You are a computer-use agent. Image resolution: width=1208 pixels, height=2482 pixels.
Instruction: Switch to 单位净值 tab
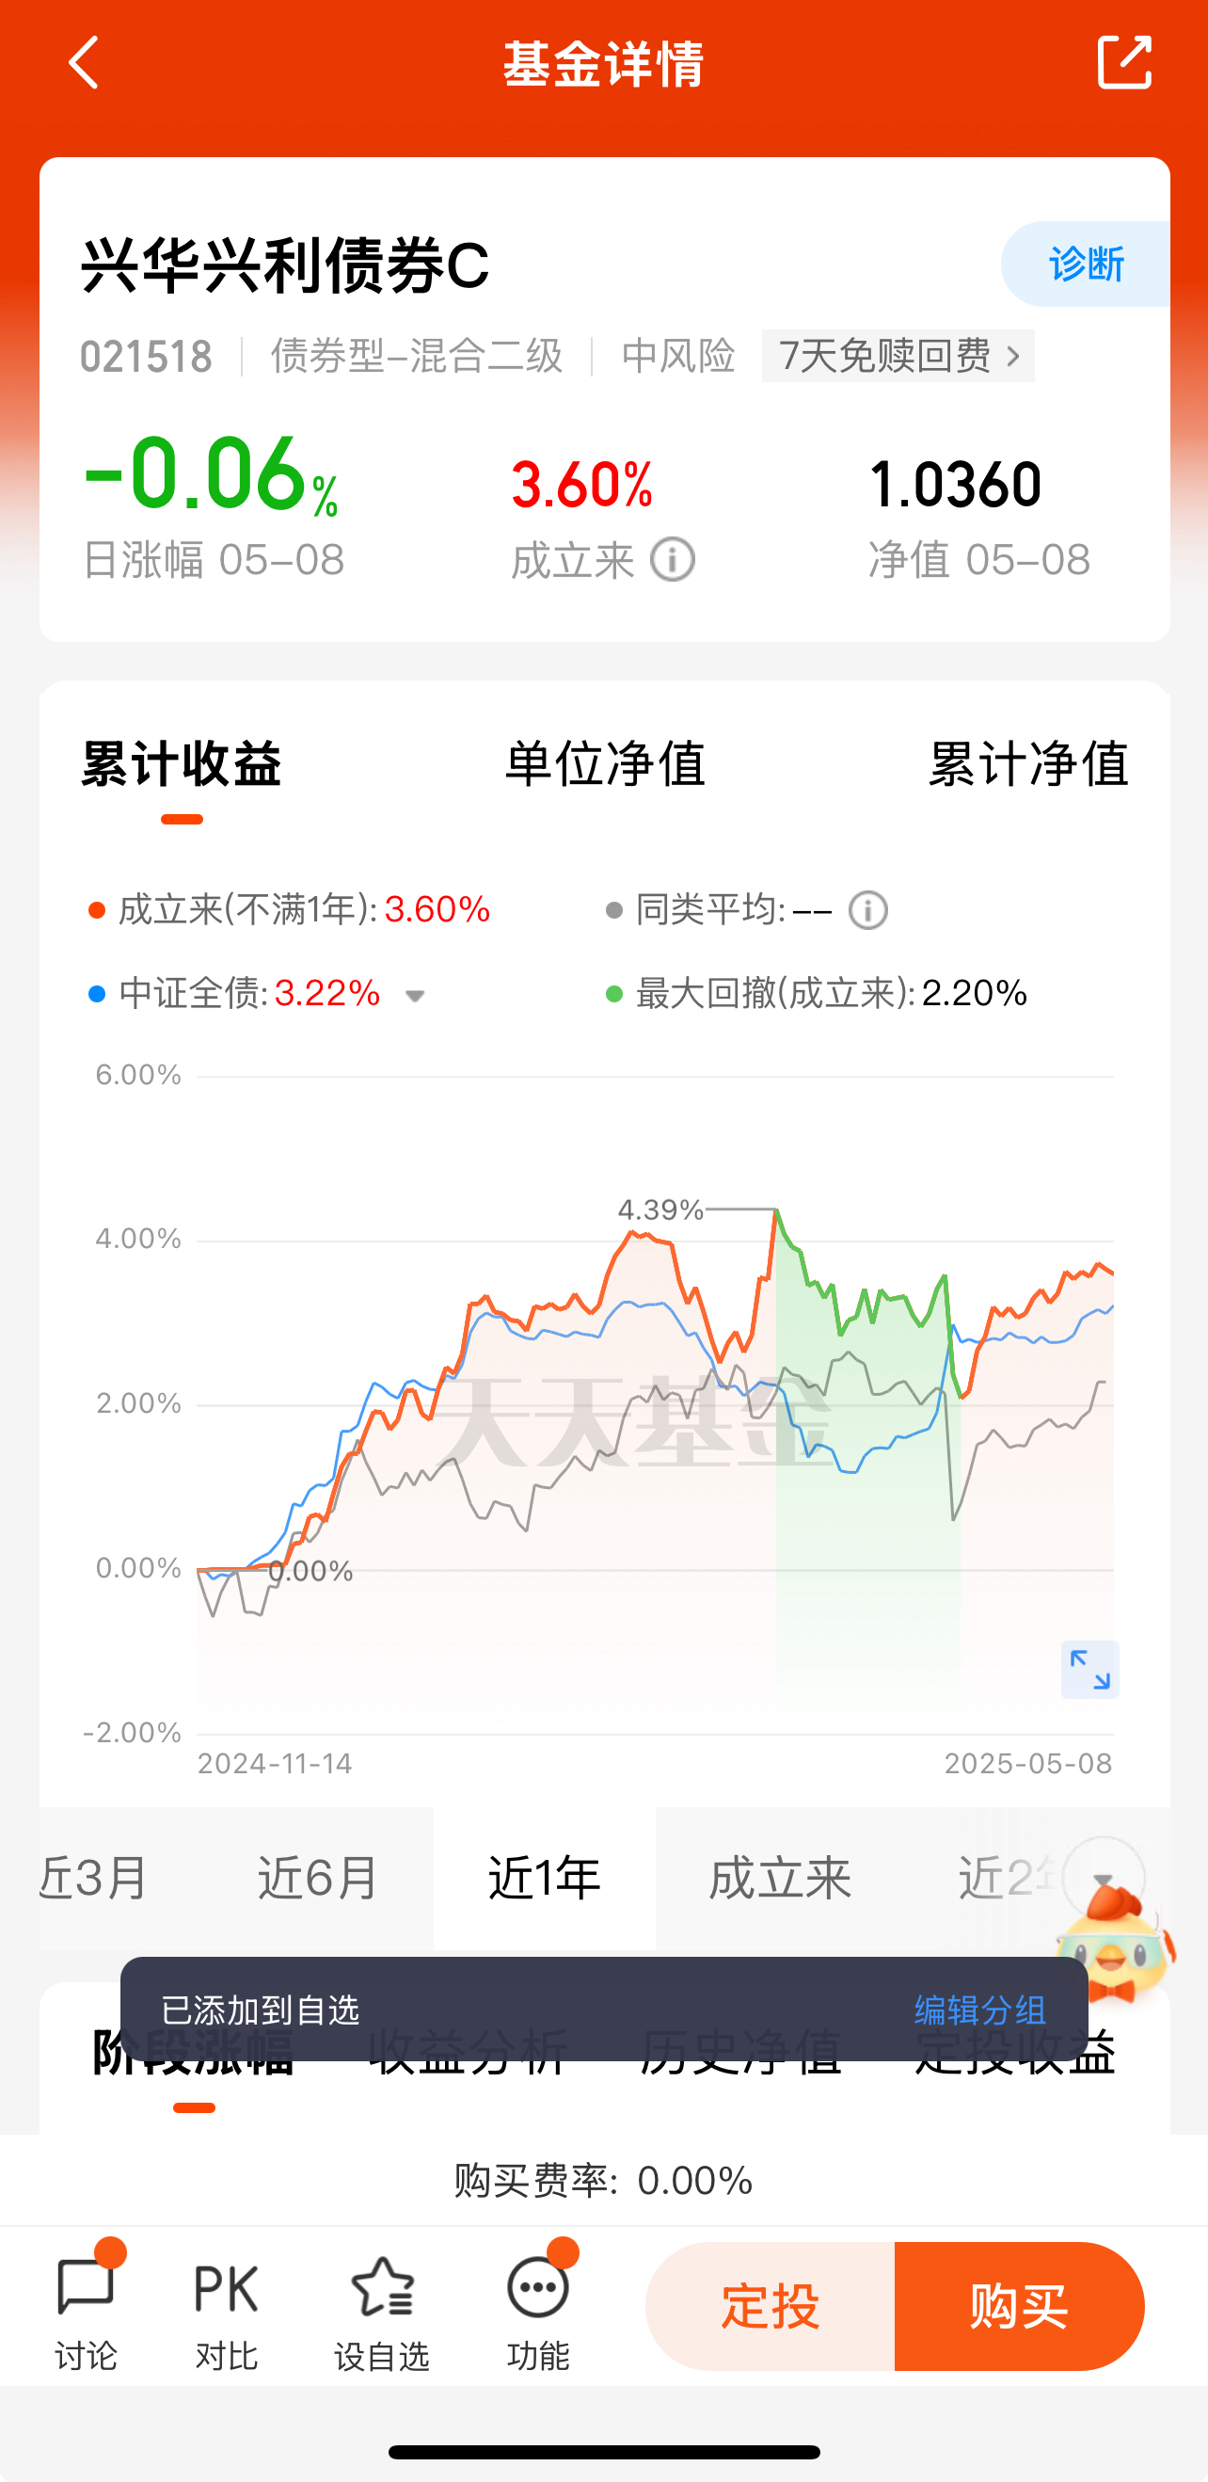[x=605, y=764]
